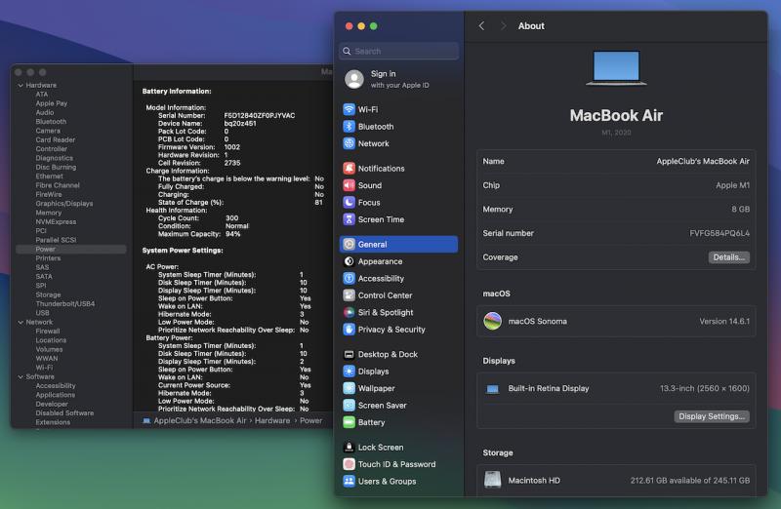Image resolution: width=781 pixels, height=509 pixels.
Task: Select Storage in System Information sidebar
Action: tap(48, 295)
